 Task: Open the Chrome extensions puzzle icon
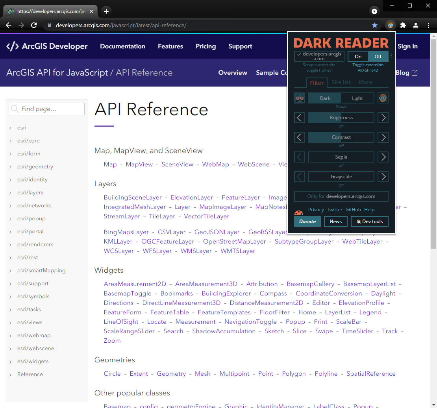click(403, 25)
